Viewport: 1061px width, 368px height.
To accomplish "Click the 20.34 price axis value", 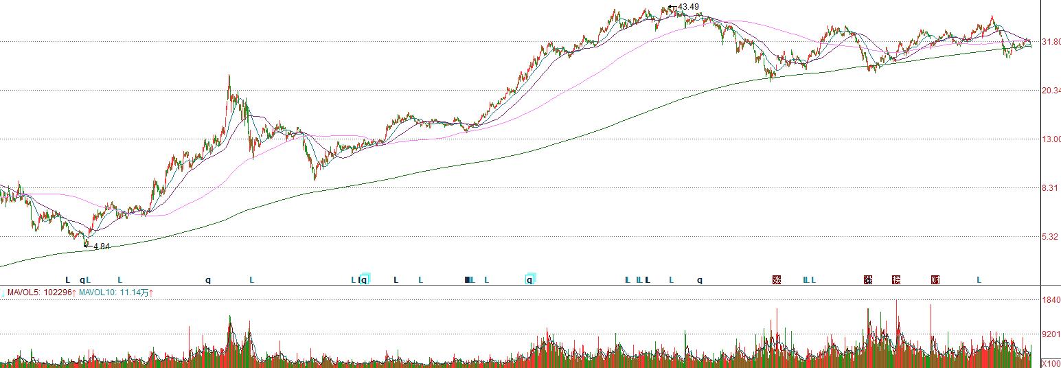I will 1051,91.
